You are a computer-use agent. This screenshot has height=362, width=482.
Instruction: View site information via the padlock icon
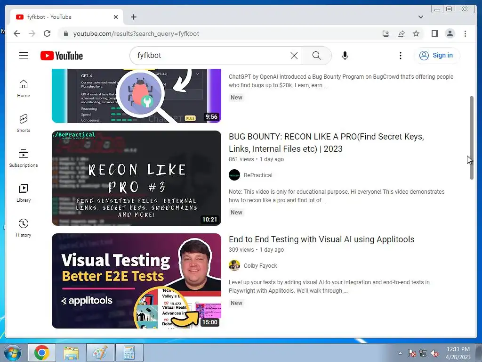65,33
